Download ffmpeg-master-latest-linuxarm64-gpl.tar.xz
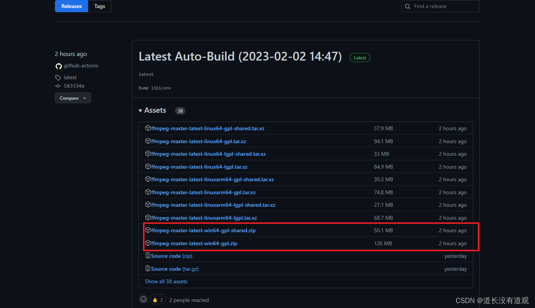This screenshot has height=308, width=535. coord(203,192)
